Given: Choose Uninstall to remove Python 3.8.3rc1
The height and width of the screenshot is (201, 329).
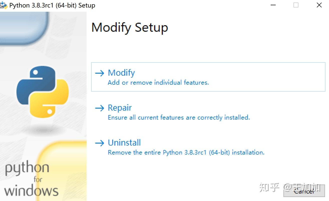Looking at the screenshot, I should tap(124, 143).
